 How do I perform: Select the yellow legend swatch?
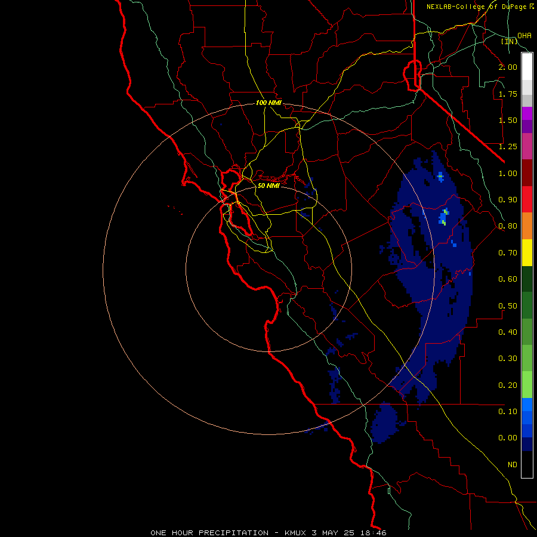pos(527,252)
